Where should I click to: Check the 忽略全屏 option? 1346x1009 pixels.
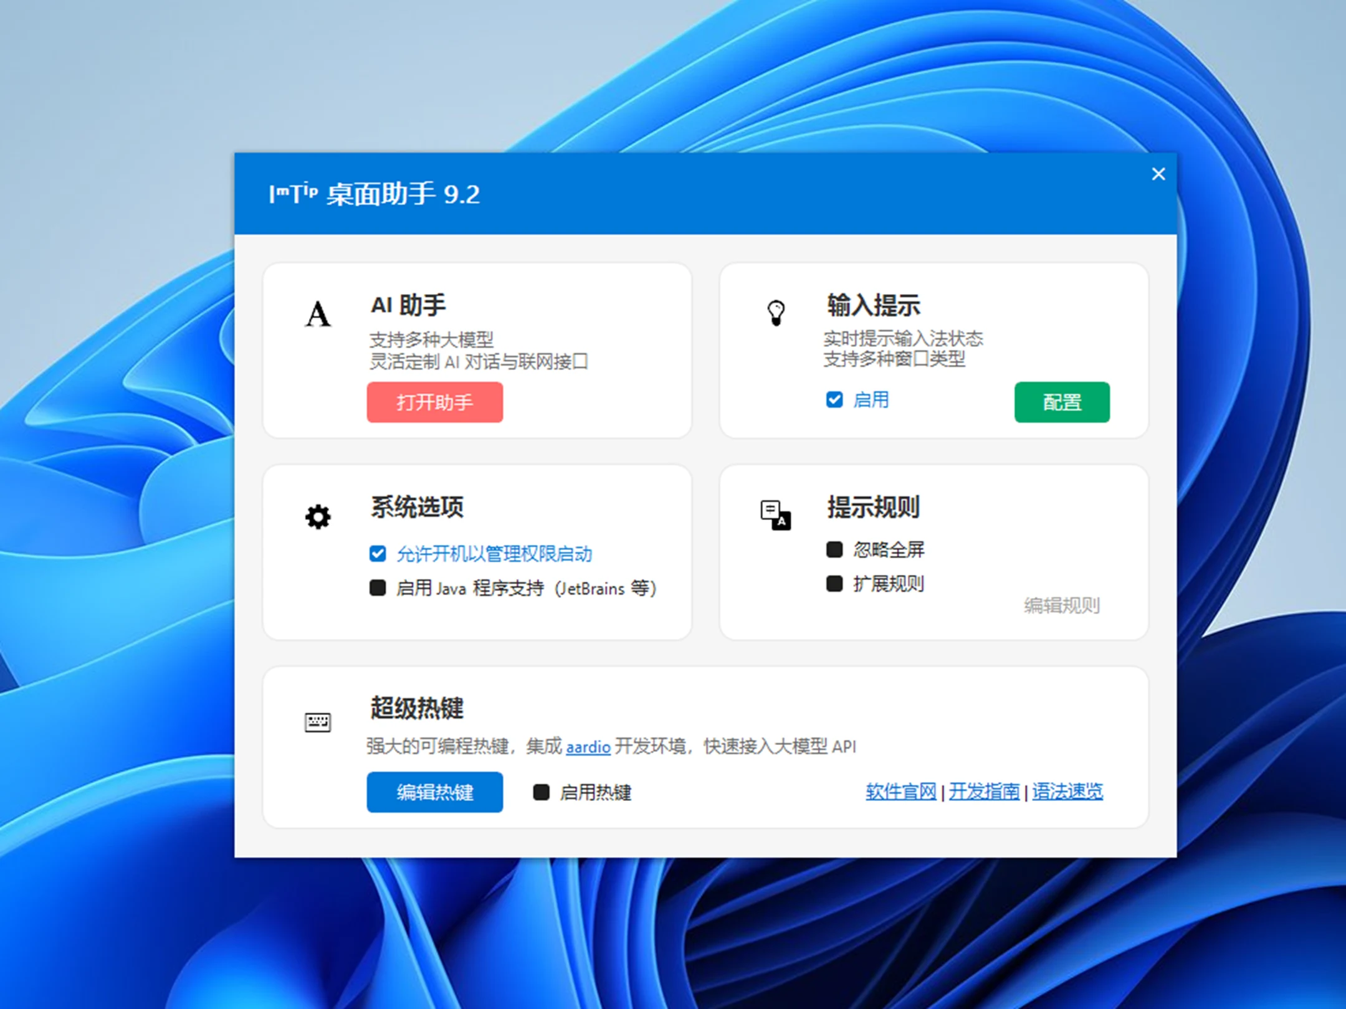834,549
